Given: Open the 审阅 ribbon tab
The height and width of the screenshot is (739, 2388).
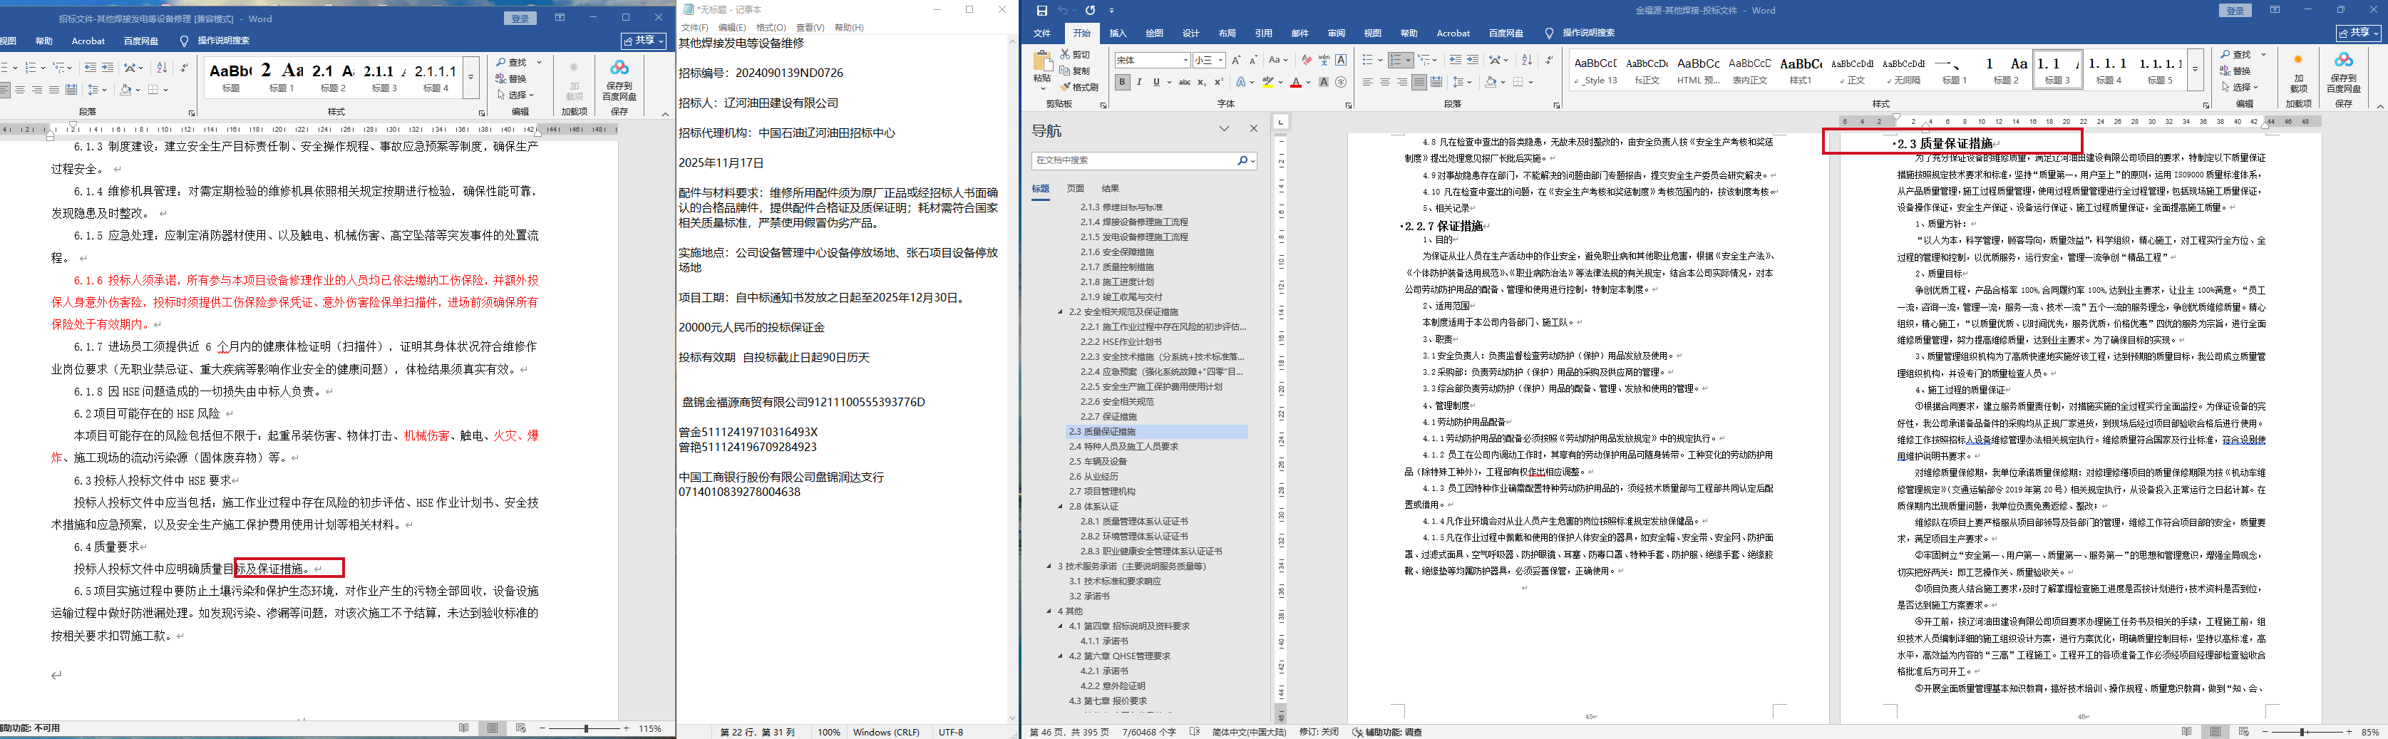Looking at the screenshot, I should coord(1336,33).
